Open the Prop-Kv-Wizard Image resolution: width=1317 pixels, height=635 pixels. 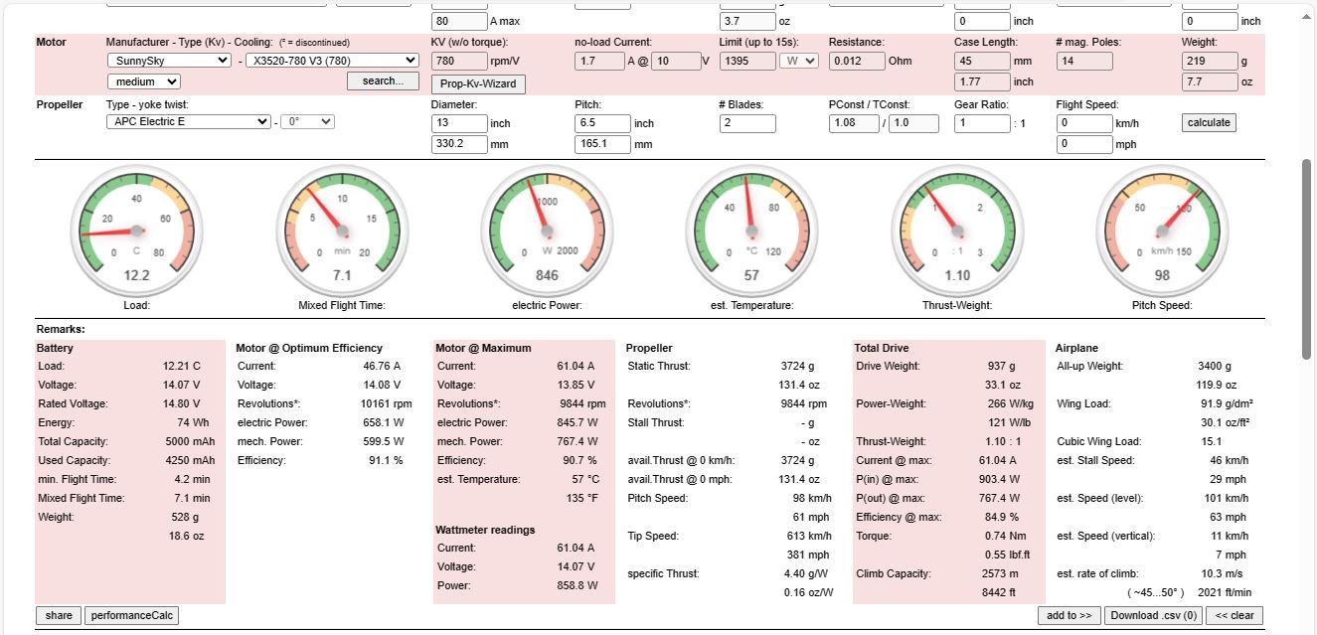point(478,83)
